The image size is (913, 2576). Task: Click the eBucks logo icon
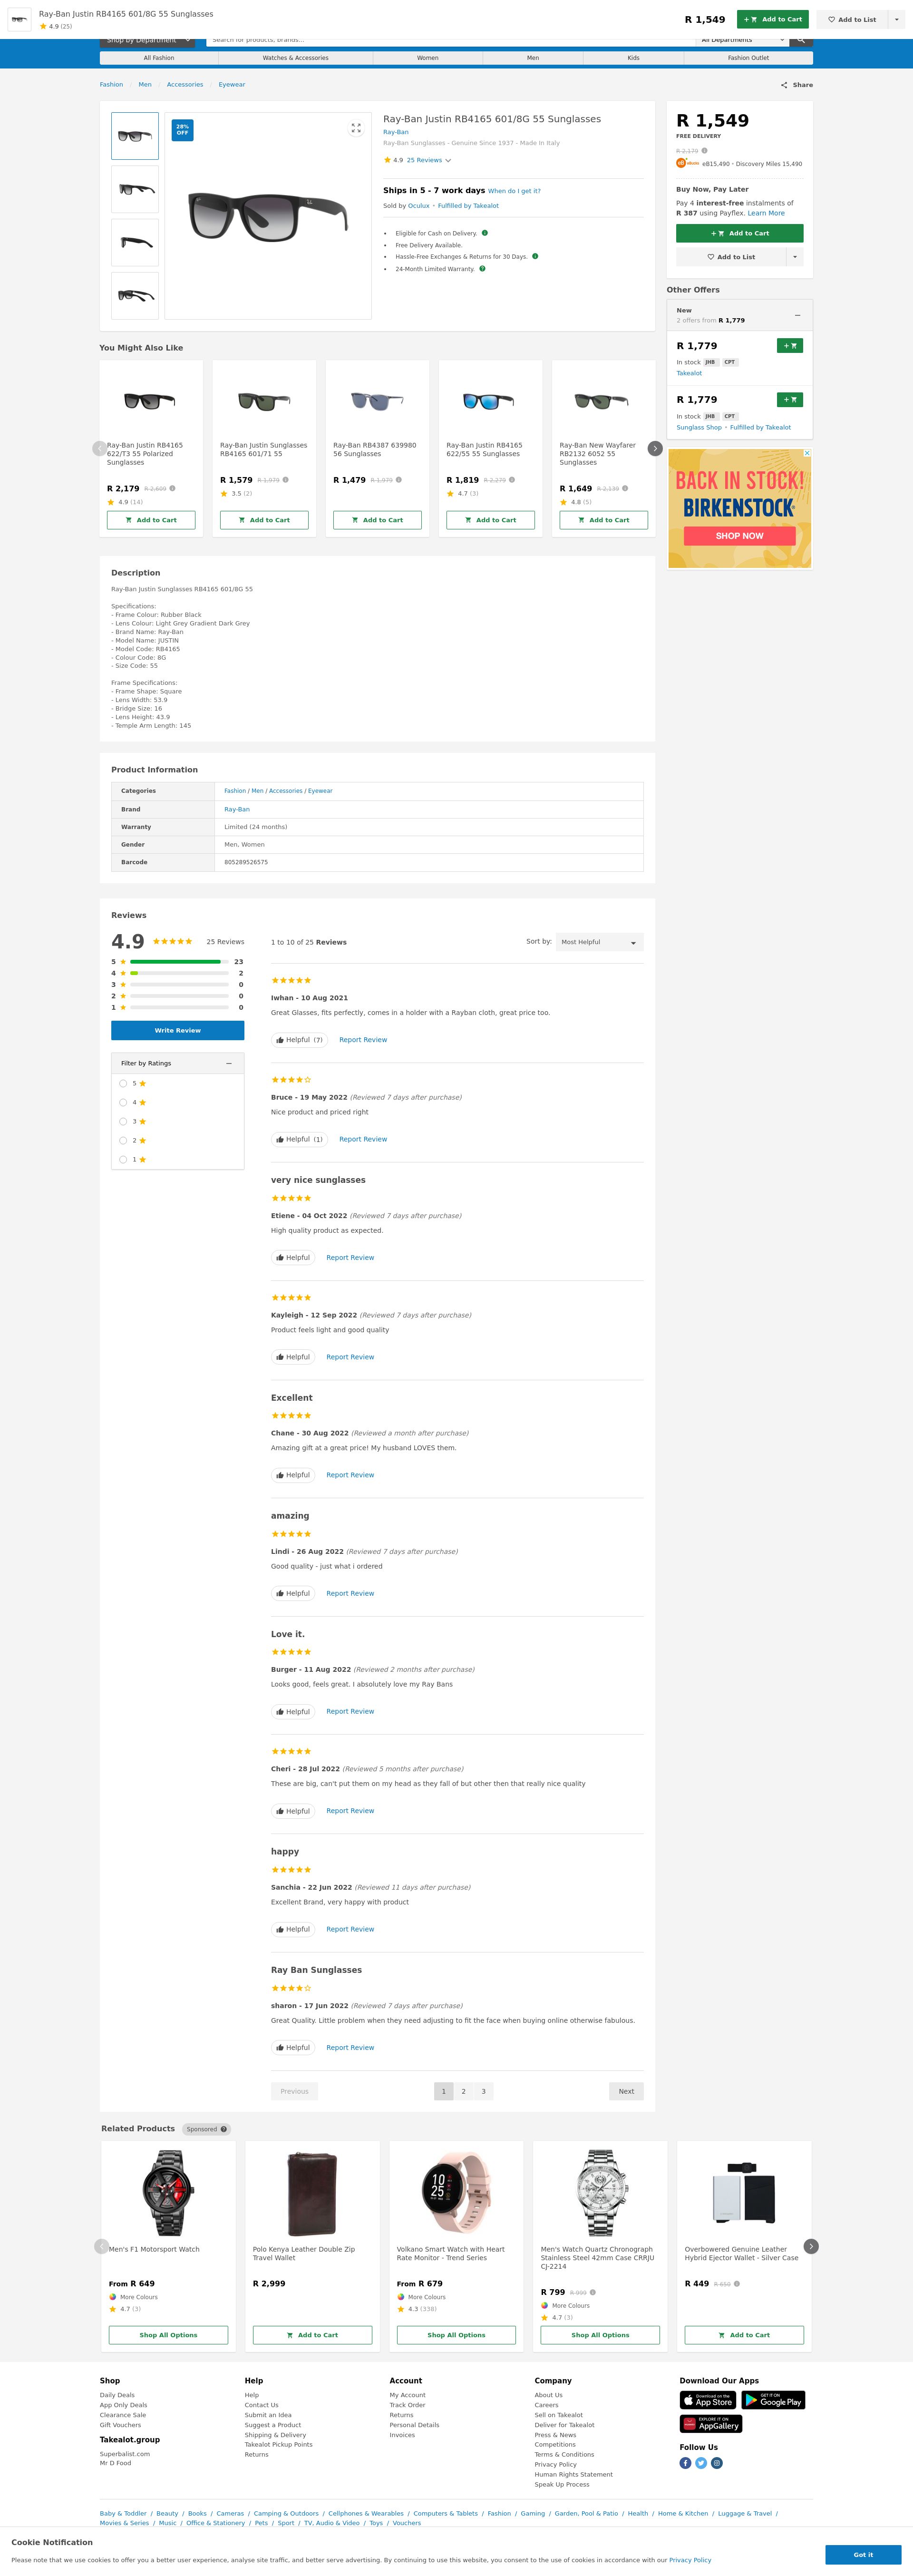click(687, 163)
